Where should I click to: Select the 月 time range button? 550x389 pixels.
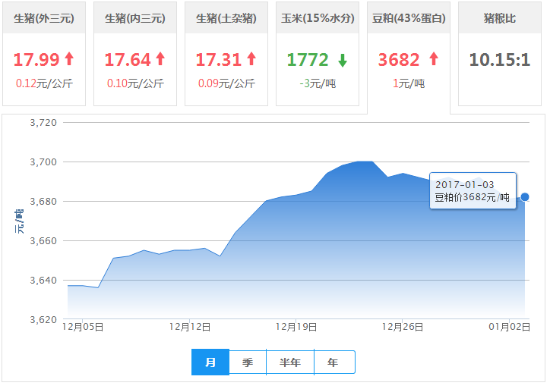(210, 362)
